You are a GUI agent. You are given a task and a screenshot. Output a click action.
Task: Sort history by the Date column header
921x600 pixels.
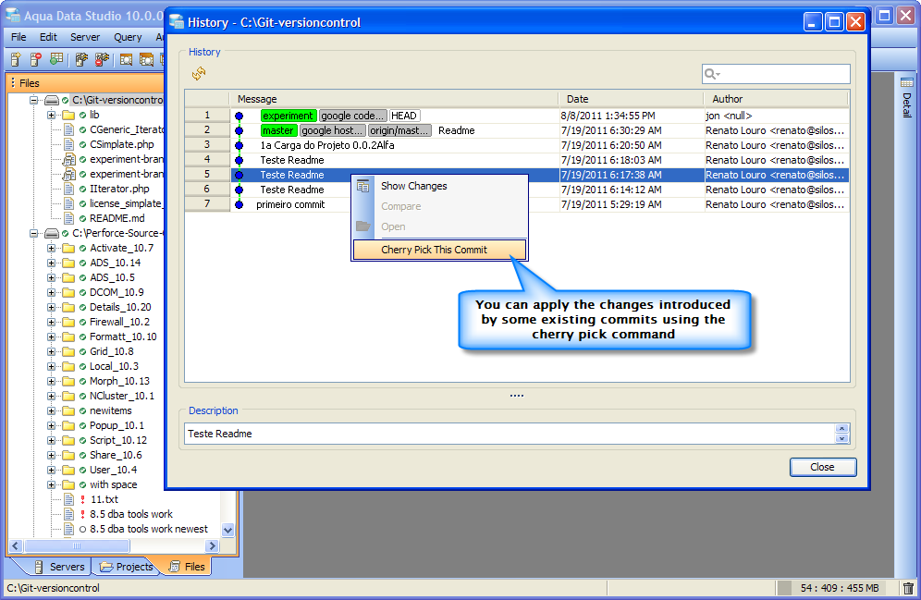pyautogui.click(x=631, y=99)
